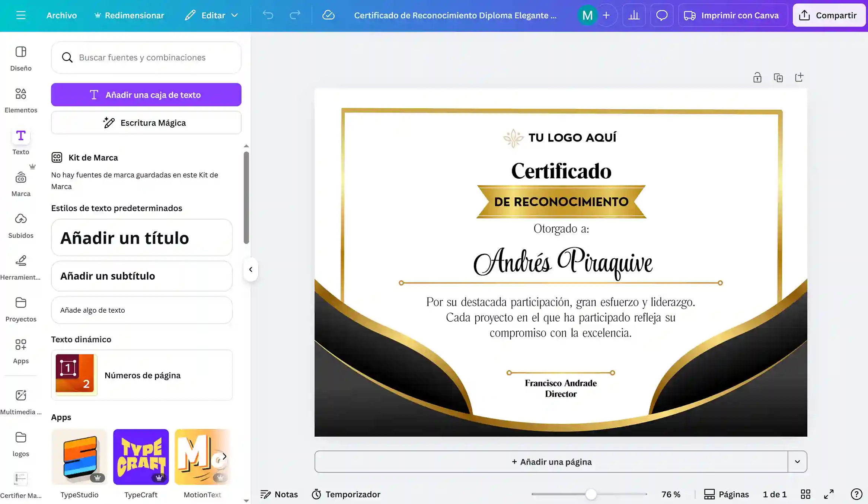Click the Compartir button
868x504 pixels.
829,15
